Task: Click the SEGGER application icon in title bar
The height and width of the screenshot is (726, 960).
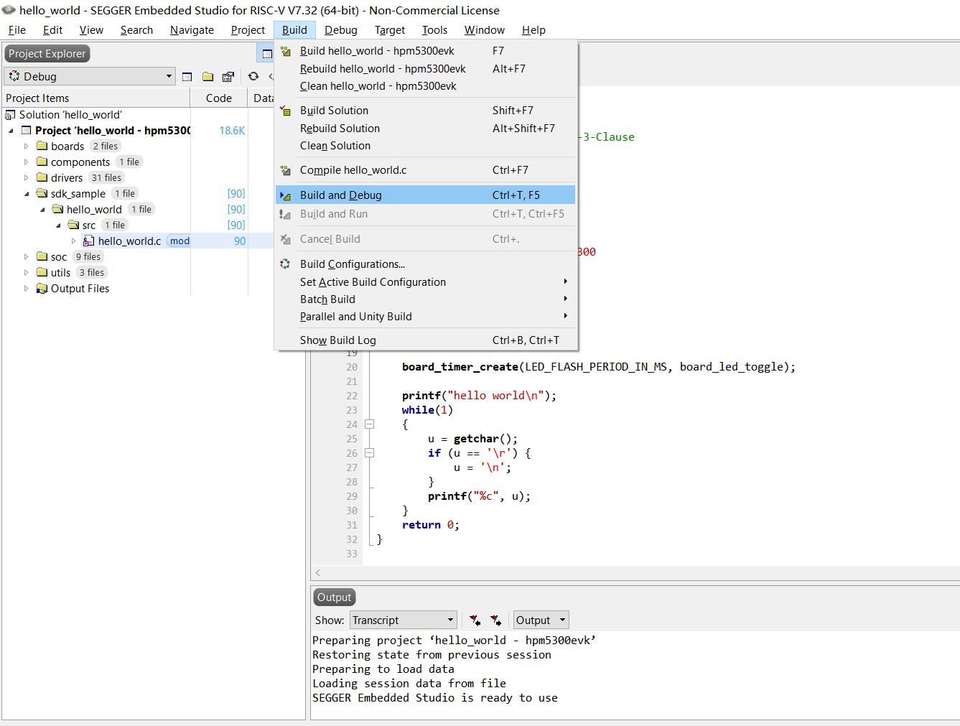Action: click(9, 10)
